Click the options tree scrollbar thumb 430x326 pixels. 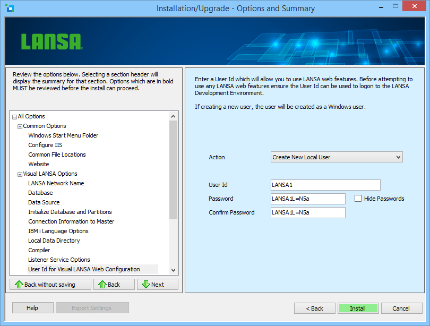point(173,170)
